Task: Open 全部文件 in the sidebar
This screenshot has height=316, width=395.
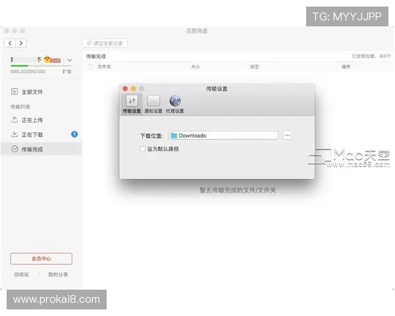Action: [41, 92]
